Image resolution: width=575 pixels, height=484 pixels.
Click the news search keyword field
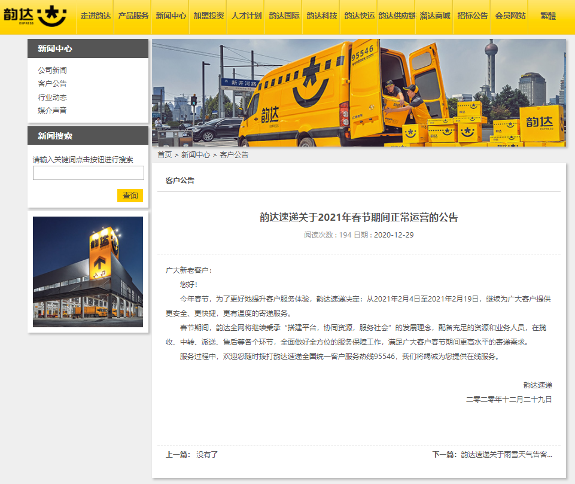point(89,173)
